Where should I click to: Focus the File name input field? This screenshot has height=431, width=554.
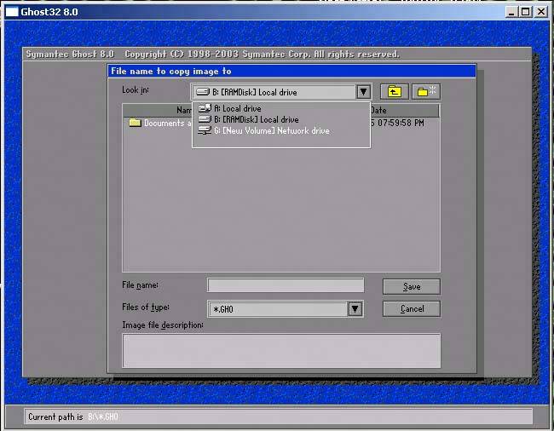pos(286,285)
